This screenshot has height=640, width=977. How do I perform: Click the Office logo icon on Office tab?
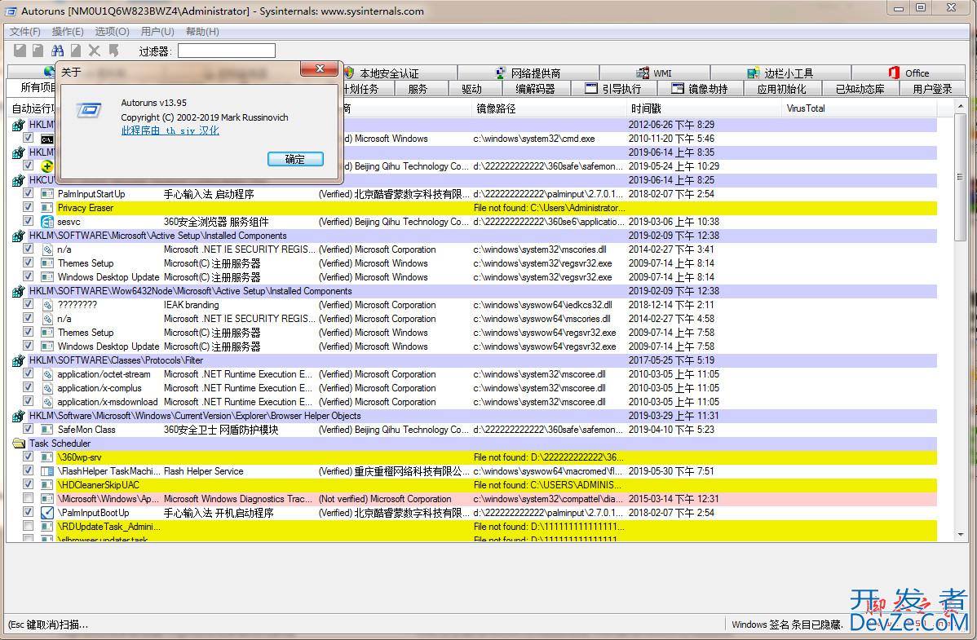click(894, 73)
